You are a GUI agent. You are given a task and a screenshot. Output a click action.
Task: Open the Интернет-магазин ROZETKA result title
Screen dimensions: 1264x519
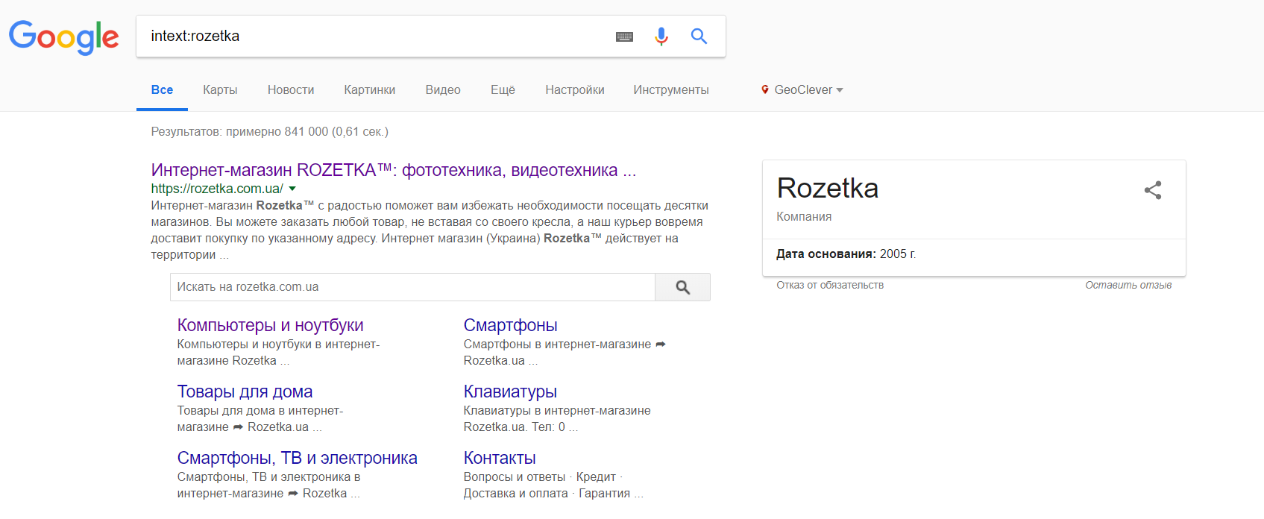point(393,170)
